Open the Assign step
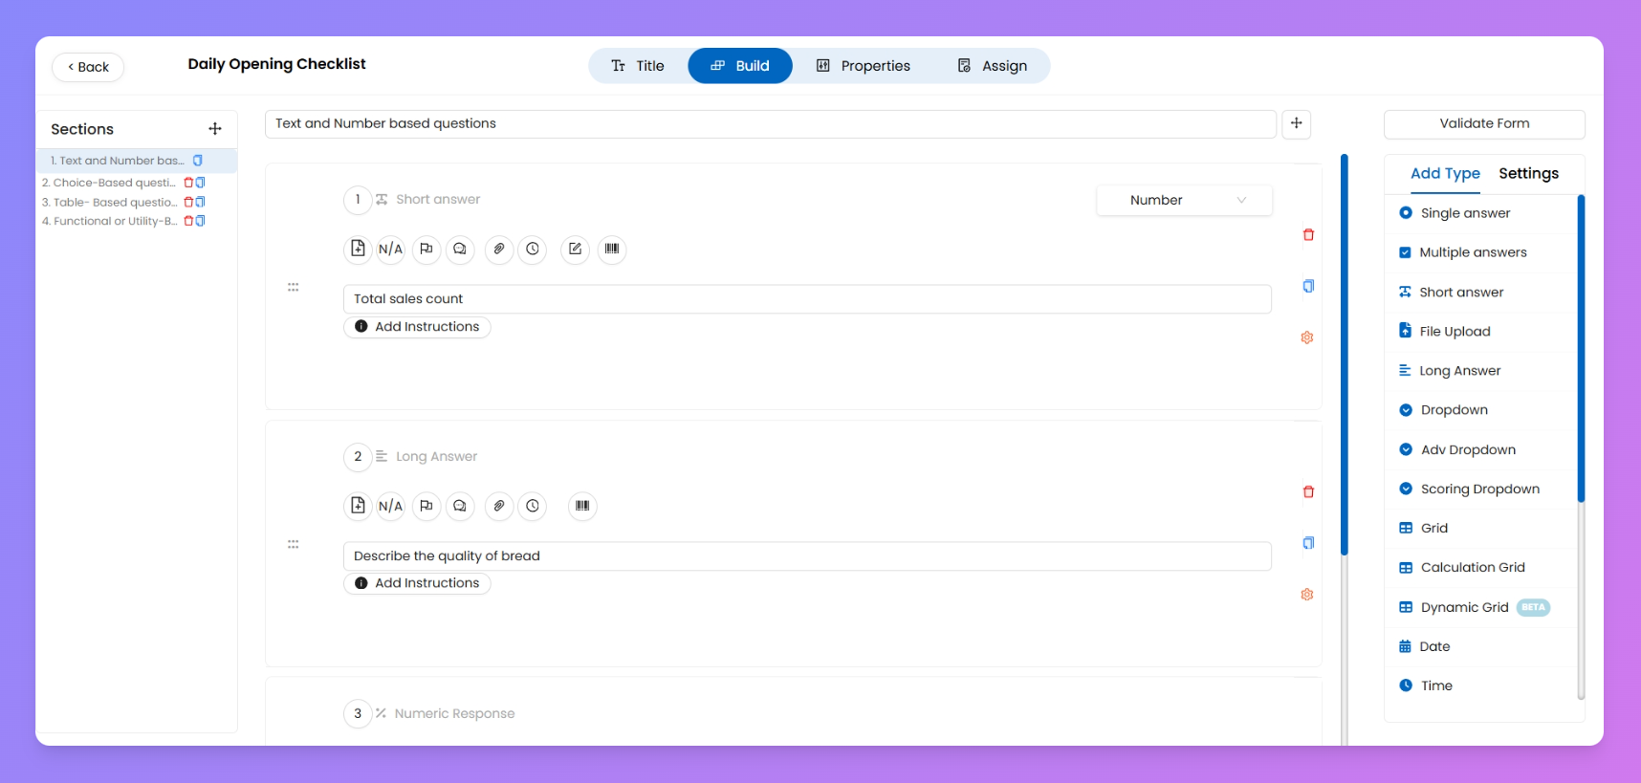The image size is (1641, 783). (993, 66)
